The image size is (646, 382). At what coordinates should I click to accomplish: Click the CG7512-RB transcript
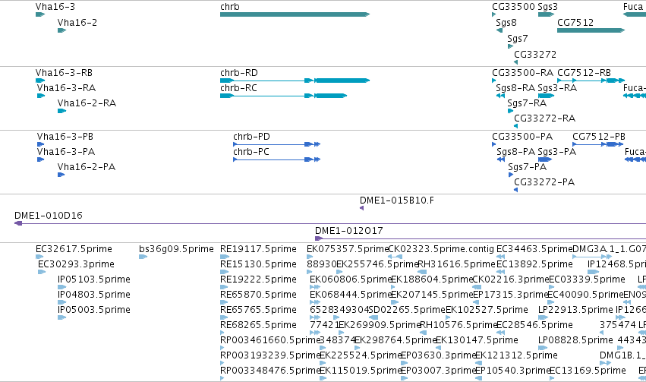tap(591, 81)
